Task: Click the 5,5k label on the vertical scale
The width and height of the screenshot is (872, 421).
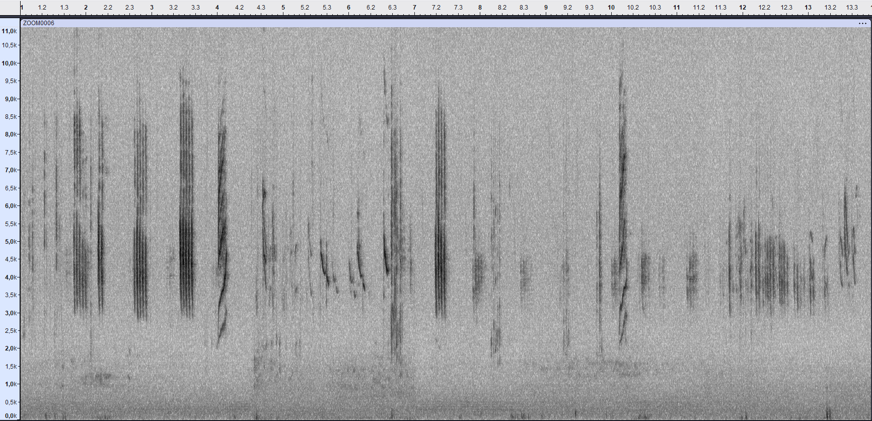Action: pyautogui.click(x=11, y=224)
